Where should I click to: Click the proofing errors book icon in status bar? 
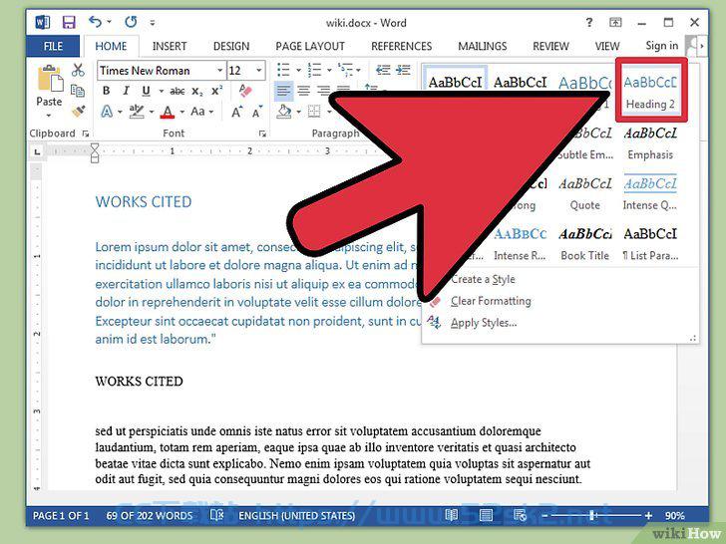[216, 515]
